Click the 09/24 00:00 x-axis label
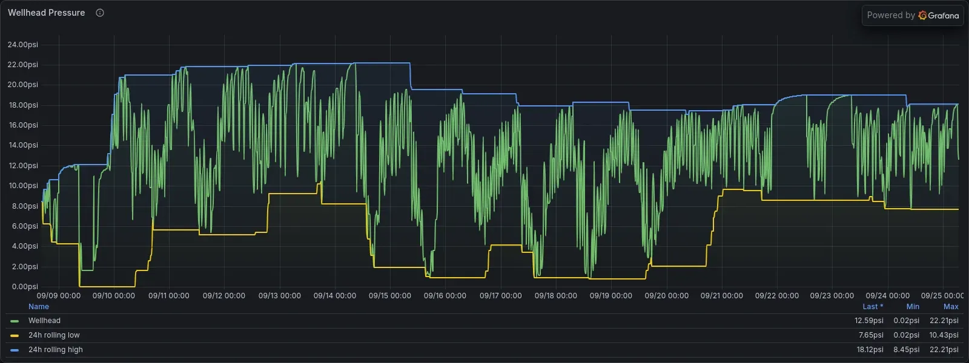 (888, 296)
